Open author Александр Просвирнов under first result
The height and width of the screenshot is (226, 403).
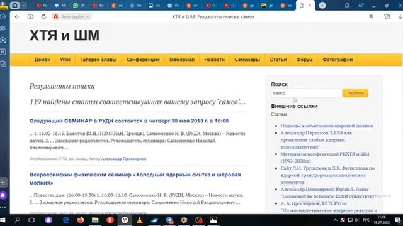123,159
